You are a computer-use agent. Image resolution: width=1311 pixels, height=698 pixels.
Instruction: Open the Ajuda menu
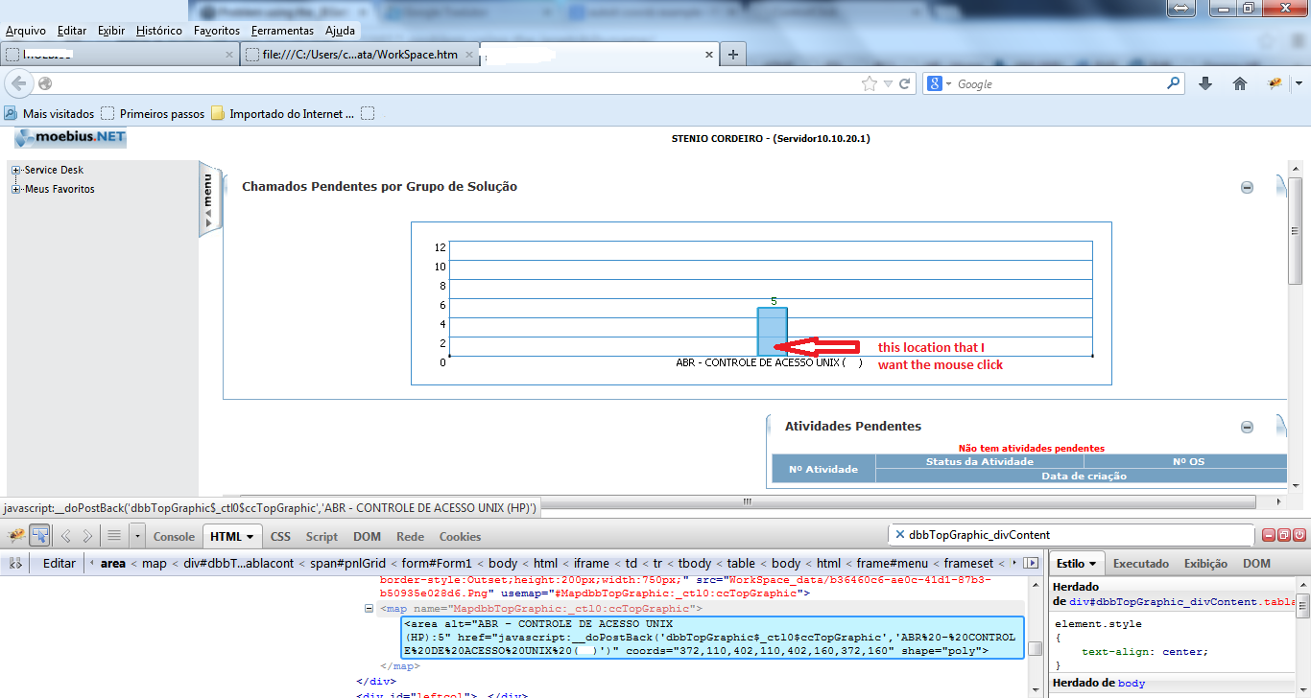(x=340, y=31)
